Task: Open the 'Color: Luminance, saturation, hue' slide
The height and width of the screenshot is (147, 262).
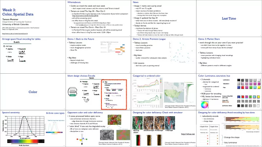Action: pos(229,92)
